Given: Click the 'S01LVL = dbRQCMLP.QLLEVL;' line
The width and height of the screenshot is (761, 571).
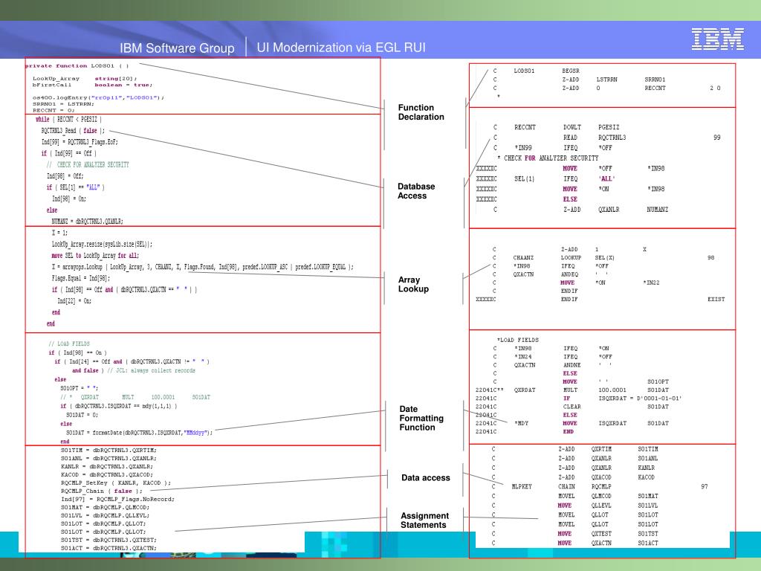Looking at the screenshot, I should (105, 515).
